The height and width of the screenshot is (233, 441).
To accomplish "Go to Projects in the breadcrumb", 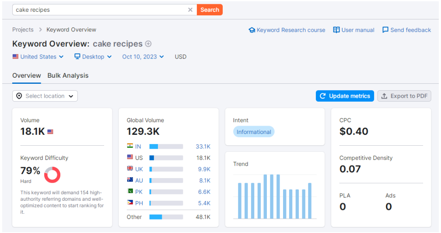I will [23, 30].
